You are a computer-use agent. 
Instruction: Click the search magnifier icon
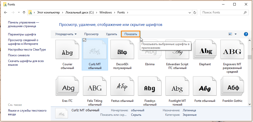(245, 12)
